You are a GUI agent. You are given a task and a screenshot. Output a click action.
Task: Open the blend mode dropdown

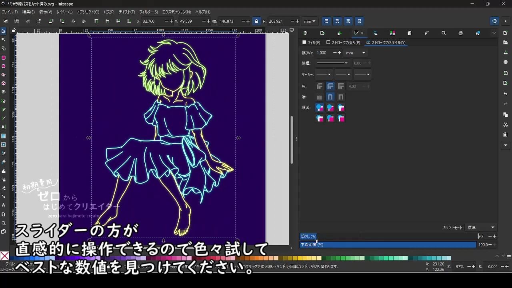(x=481, y=228)
